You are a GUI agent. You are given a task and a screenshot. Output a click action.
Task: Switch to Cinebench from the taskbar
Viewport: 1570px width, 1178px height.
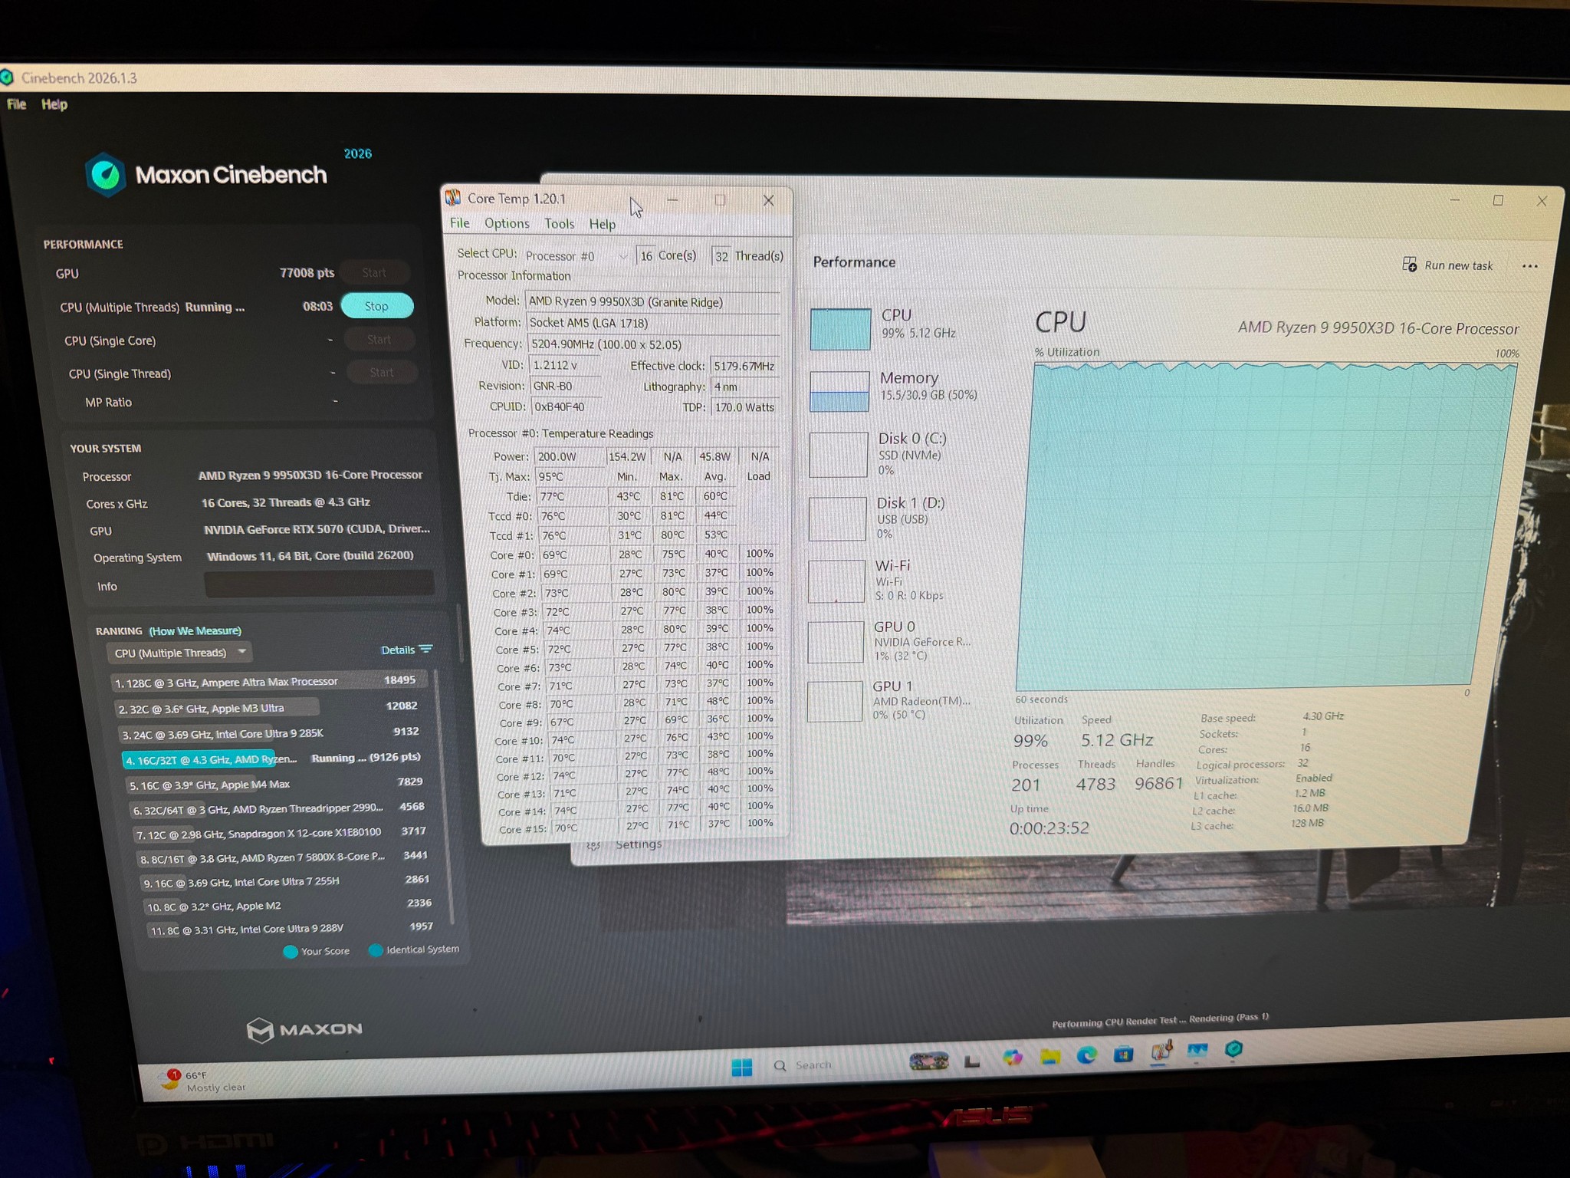pyautogui.click(x=1233, y=1049)
